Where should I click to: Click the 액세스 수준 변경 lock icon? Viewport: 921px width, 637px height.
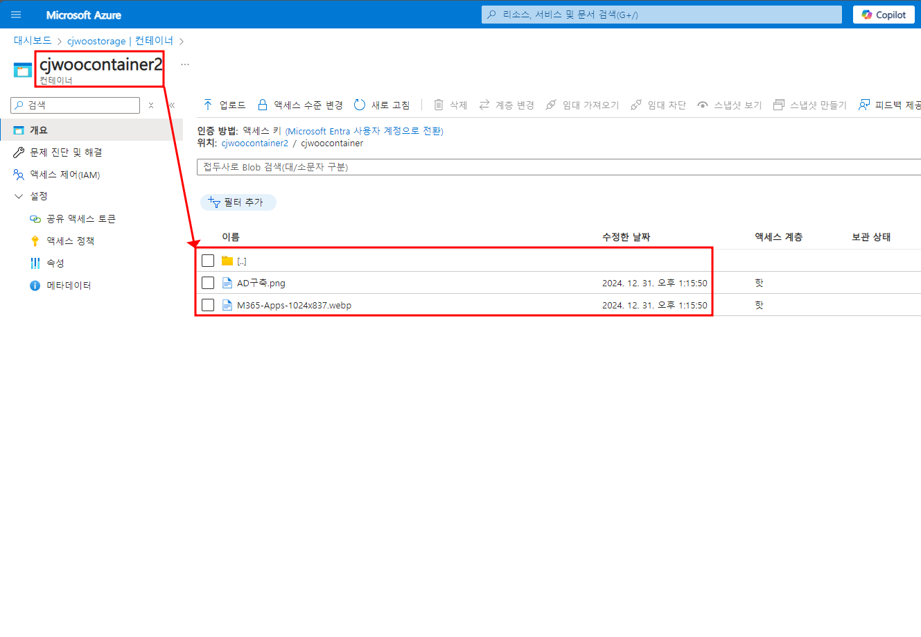pos(263,105)
